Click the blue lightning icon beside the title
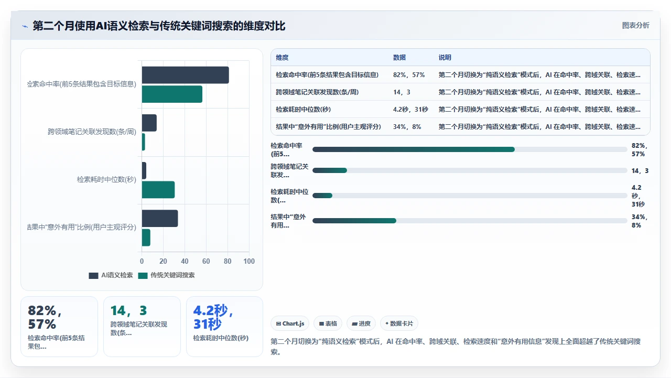 tap(25, 26)
